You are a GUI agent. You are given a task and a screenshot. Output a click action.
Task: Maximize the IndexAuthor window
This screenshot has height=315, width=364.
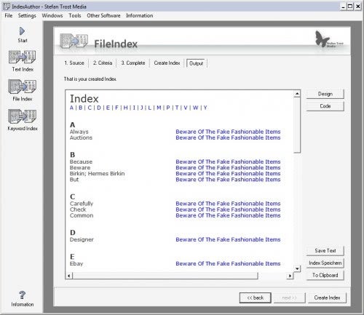(x=350, y=7)
